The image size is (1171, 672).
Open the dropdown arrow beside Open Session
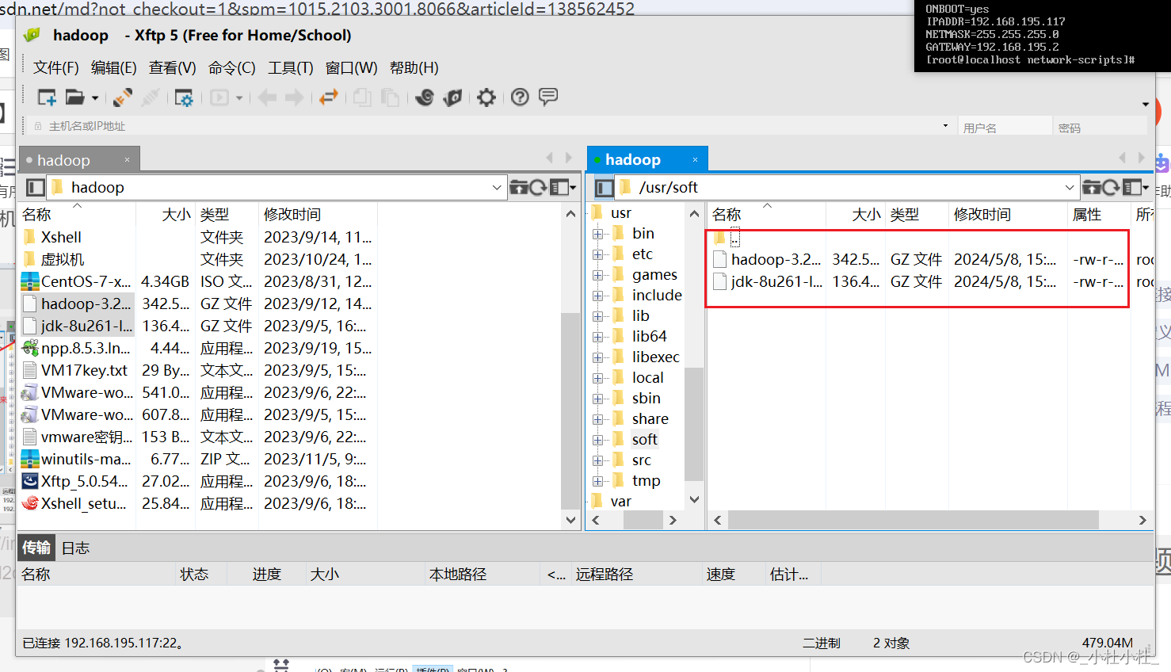pos(95,98)
